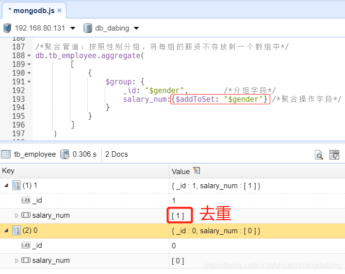Image resolution: width=345 pixels, height=274 pixels.
Task: Click the _id value 0 cell
Action: click(x=174, y=246)
